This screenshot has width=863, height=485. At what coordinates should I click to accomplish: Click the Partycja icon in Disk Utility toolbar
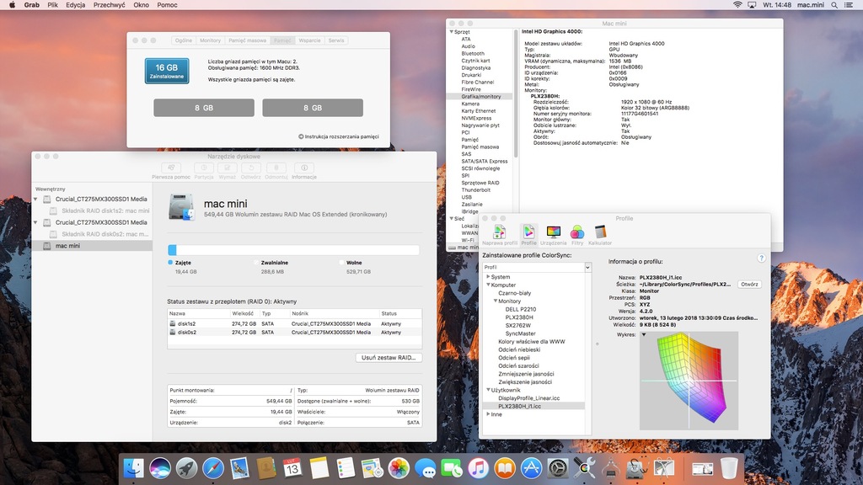[204, 168]
